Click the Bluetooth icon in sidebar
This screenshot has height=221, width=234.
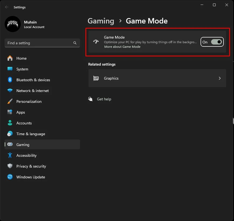pos(10,80)
